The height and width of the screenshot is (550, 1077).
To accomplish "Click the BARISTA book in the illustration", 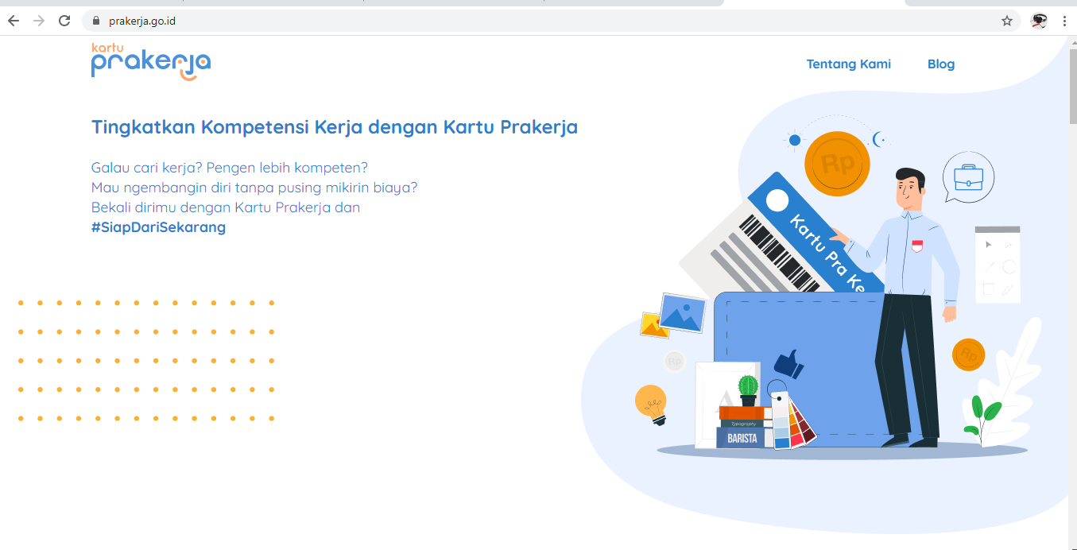I will [x=743, y=438].
